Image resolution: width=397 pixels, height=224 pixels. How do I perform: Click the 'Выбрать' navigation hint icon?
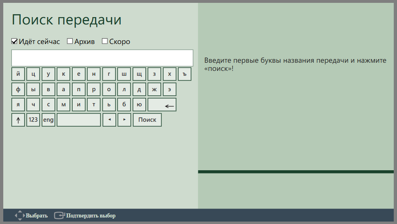point(20,215)
